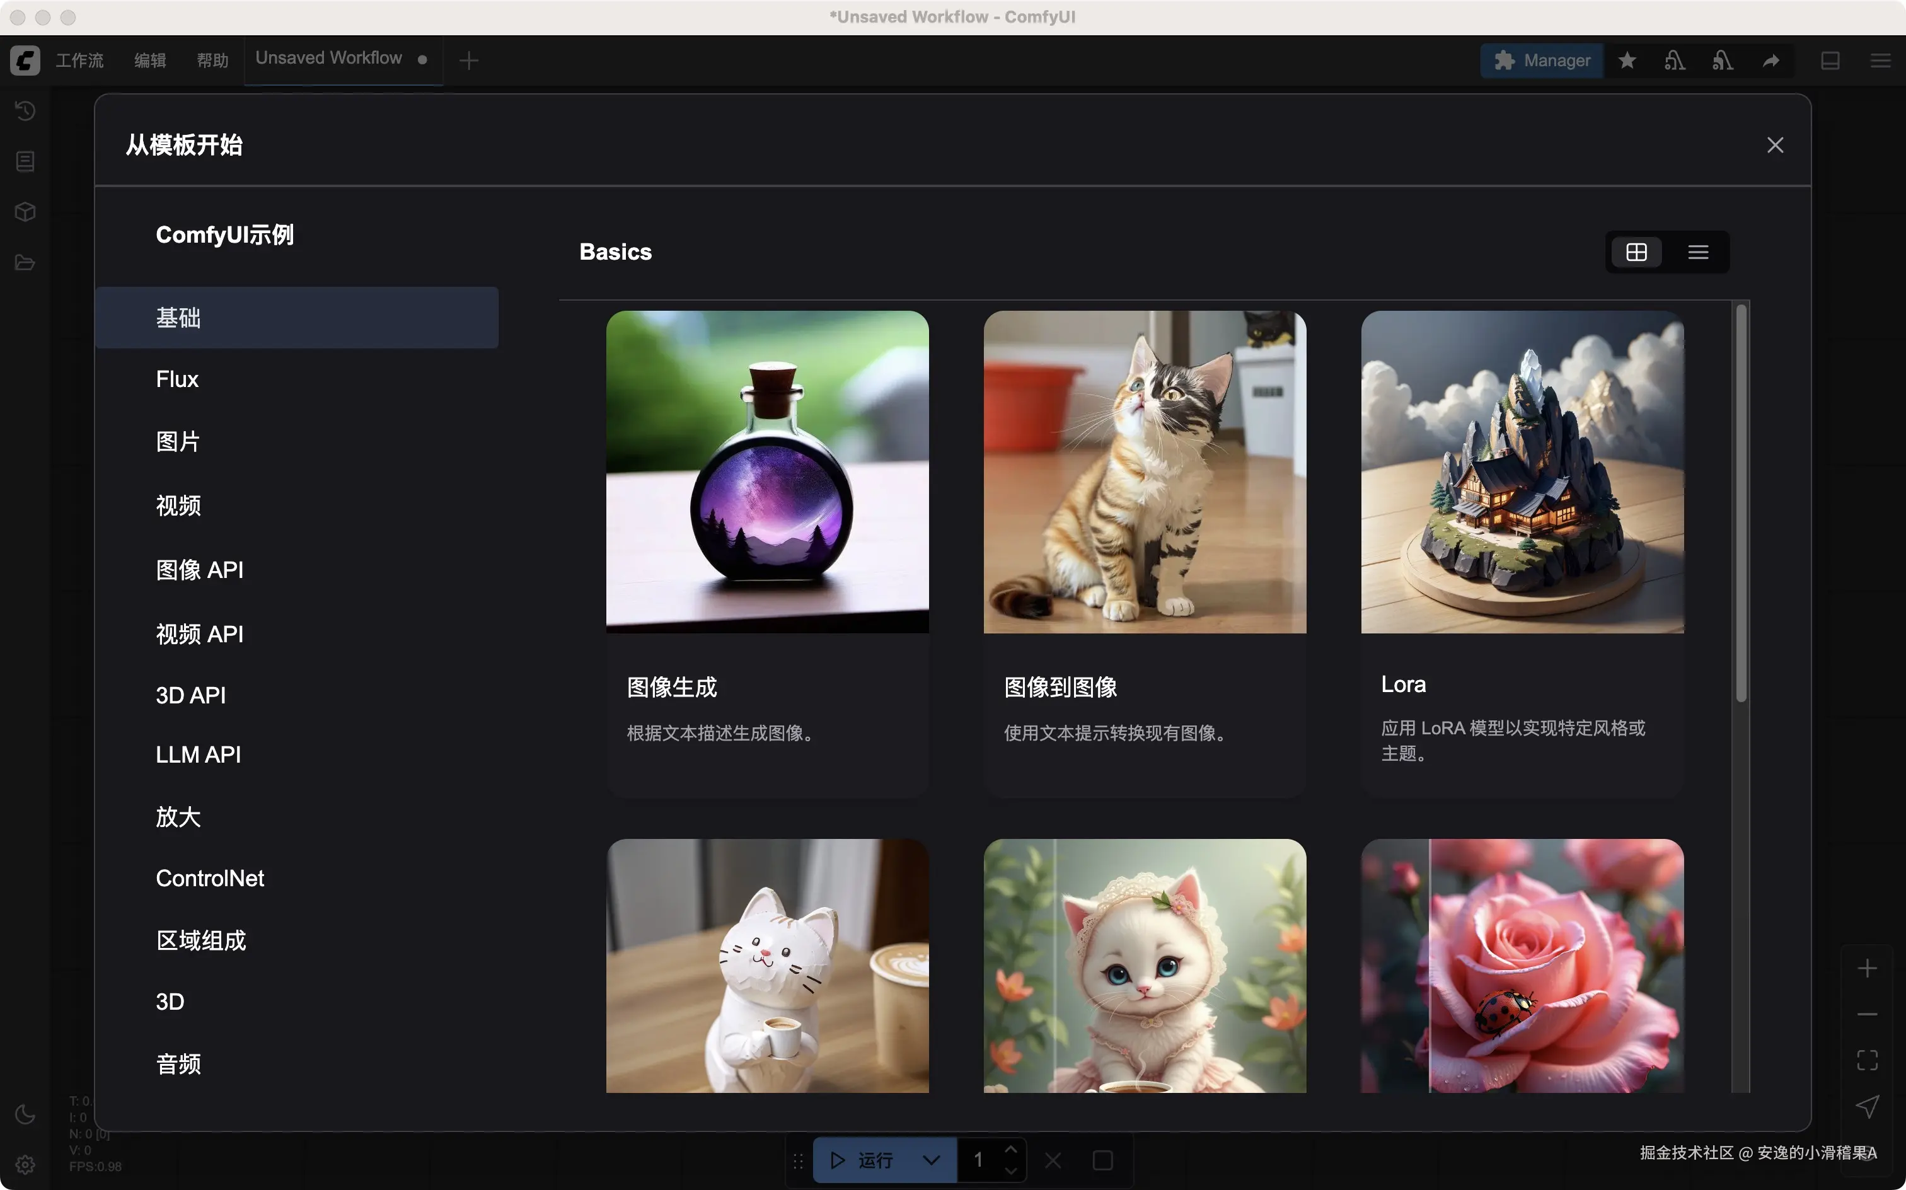
Task: Open settings with the gear icon
Action: click(25, 1164)
